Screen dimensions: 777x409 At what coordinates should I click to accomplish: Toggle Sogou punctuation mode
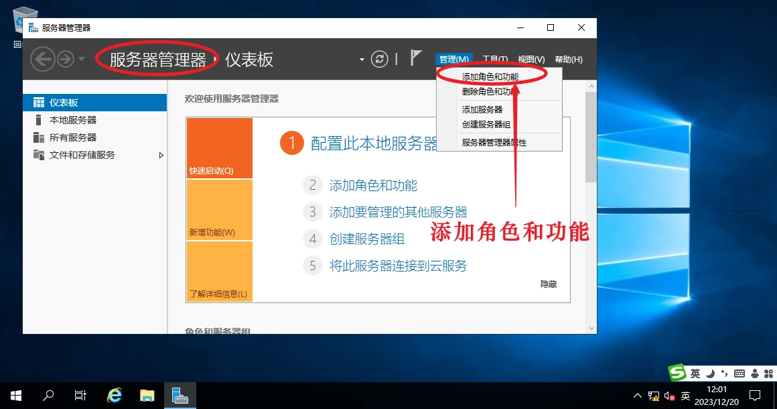725,373
